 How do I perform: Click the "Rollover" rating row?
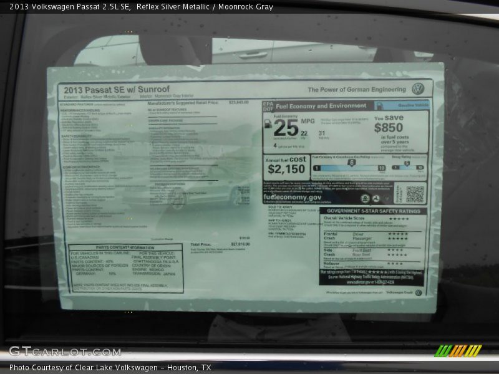(x=364, y=264)
